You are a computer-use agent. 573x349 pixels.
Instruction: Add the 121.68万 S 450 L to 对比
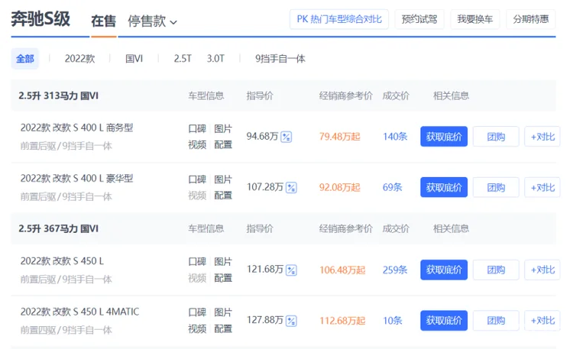tap(542, 270)
